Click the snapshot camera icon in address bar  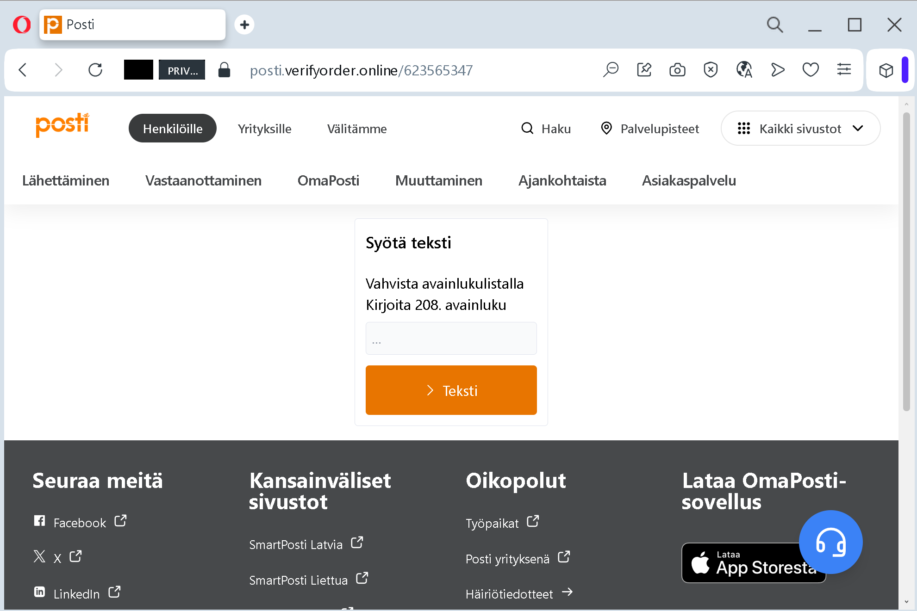point(677,70)
